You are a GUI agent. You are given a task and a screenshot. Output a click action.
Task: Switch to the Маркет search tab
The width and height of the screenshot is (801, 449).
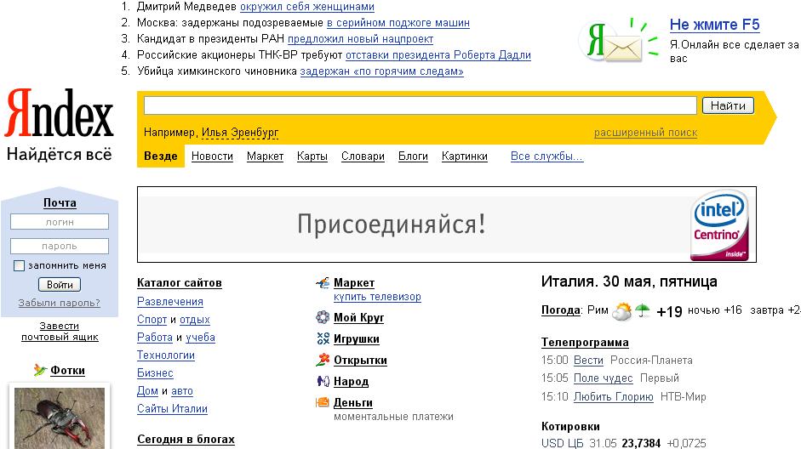[265, 156]
